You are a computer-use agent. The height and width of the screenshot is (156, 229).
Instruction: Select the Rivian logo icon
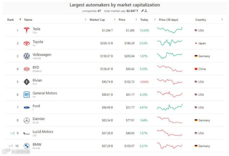(26, 82)
